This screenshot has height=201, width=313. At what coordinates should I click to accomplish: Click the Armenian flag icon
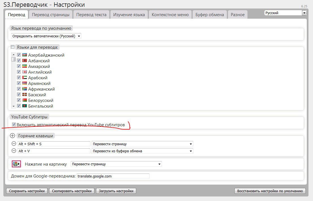pos(25,83)
